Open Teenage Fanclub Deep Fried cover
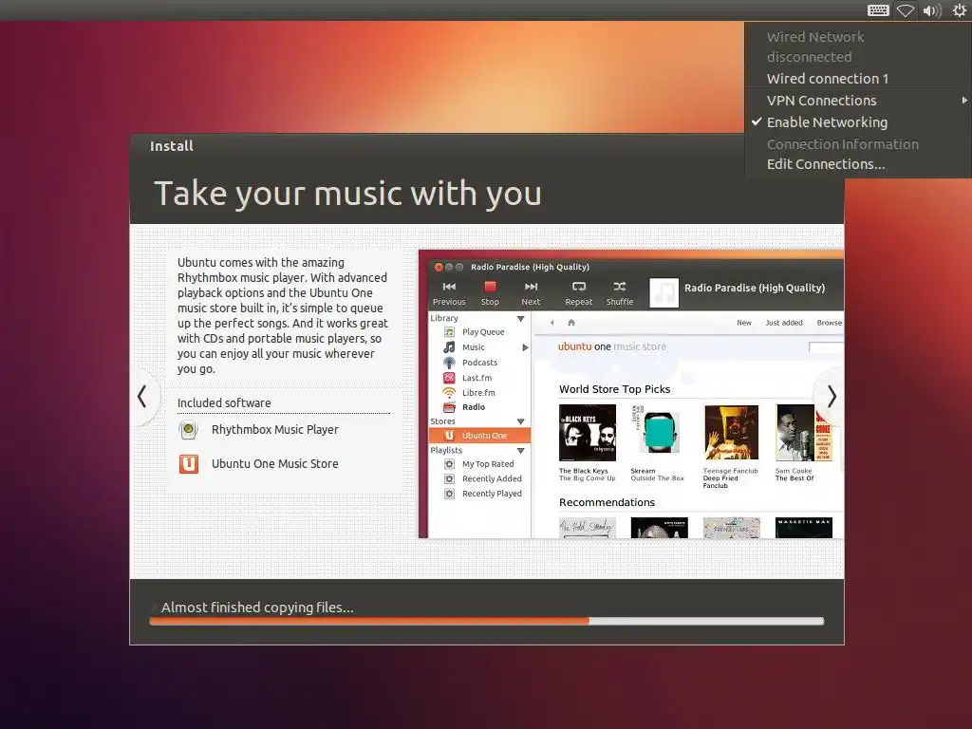The height and width of the screenshot is (729, 972). tap(731, 433)
